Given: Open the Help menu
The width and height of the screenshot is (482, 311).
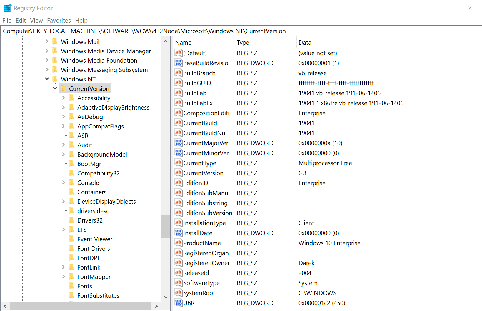Looking at the screenshot, I should pos(81,21).
